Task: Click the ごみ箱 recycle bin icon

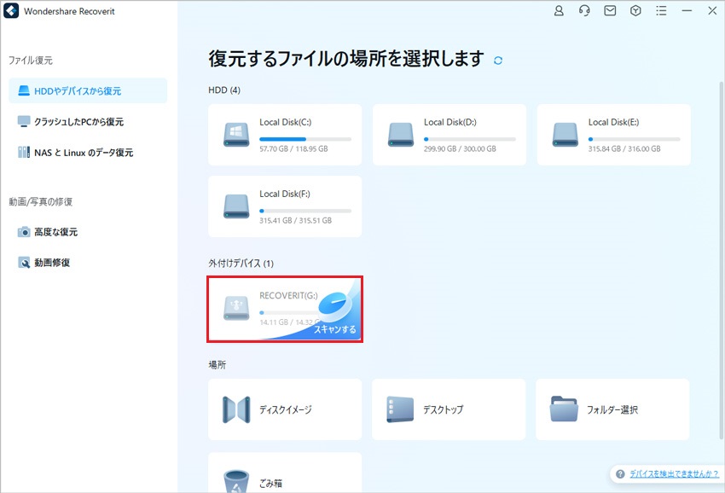Action: click(236, 481)
